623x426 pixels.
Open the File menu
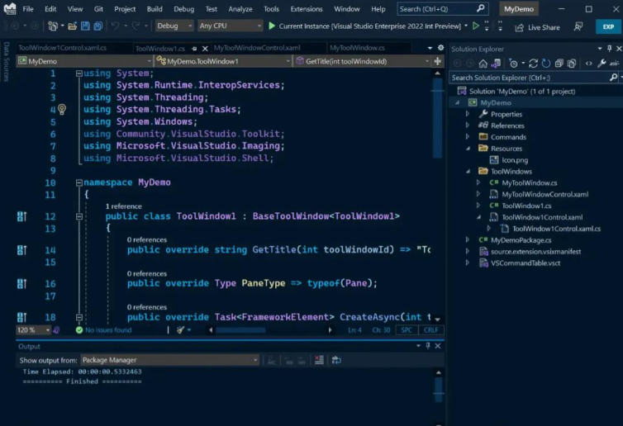click(x=28, y=9)
